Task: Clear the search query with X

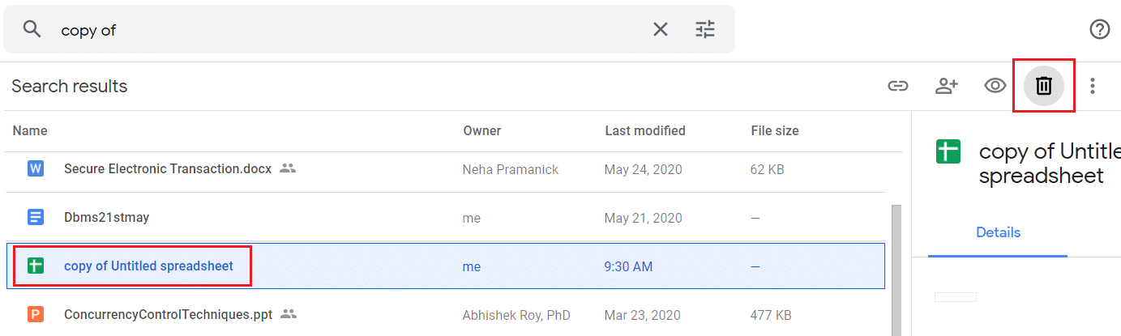Action: [661, 30]
